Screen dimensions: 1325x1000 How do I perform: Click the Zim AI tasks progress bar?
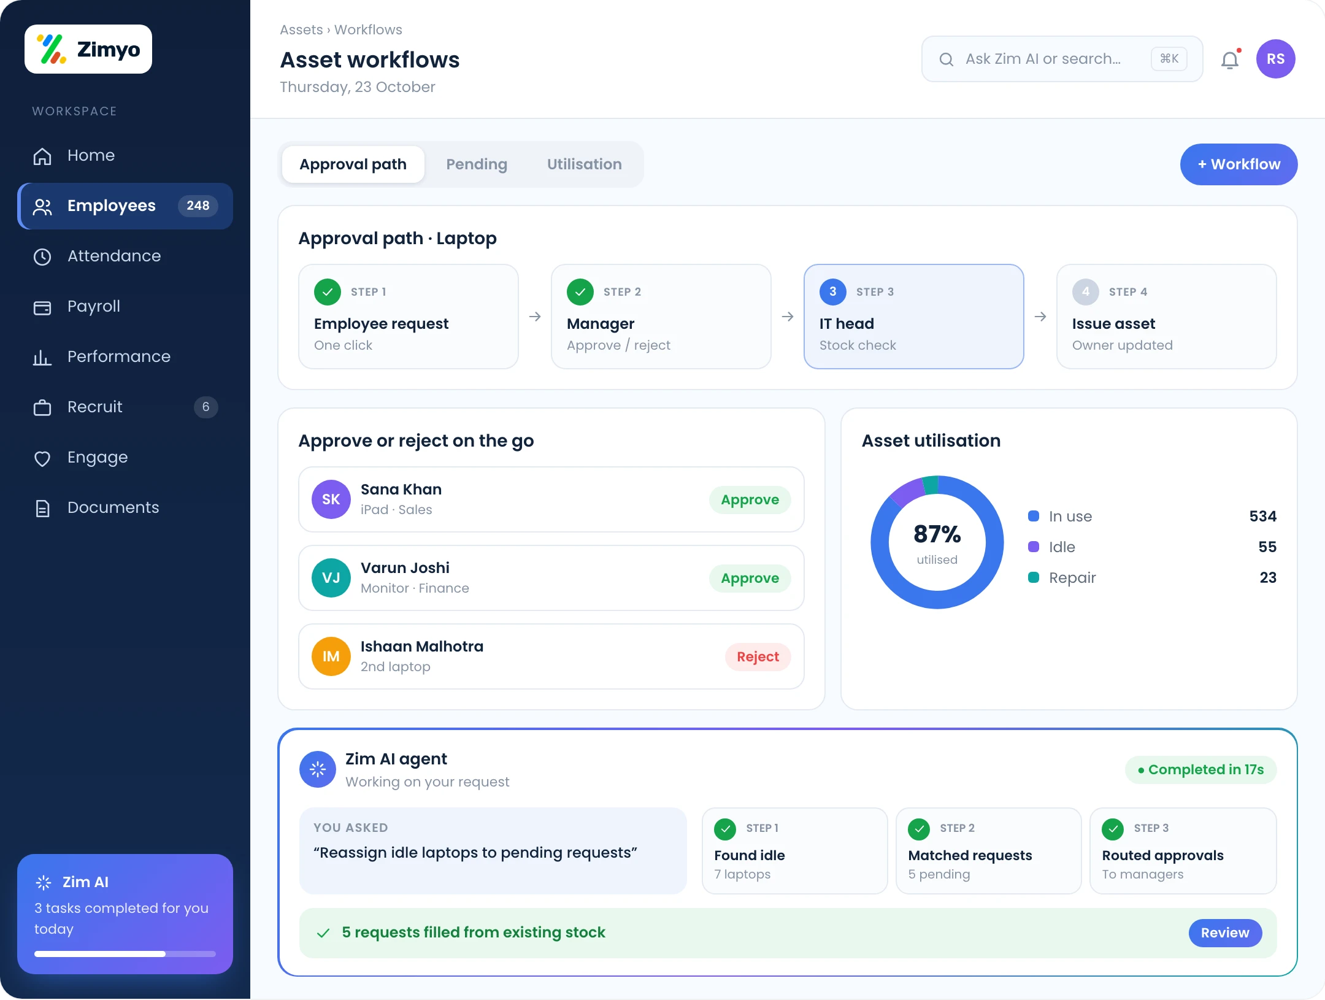click(x=125, y=954)
